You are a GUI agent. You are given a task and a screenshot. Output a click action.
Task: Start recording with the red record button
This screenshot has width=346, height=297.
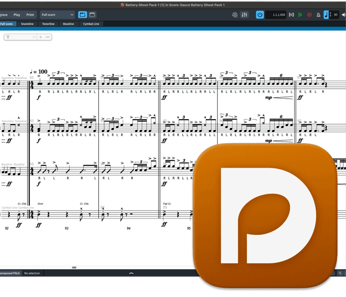pyautogui.click(x=309, y=15)
